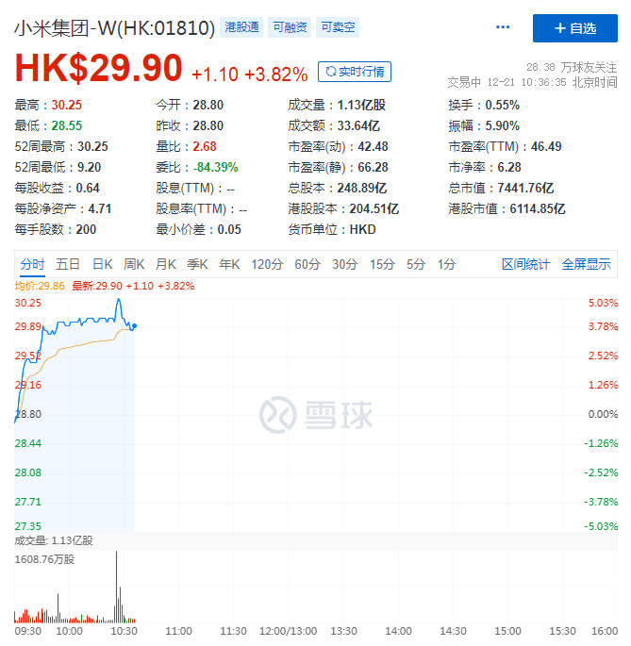
Task: Click the tallest red volume bar near 10:30
Action: coord(117,587)
